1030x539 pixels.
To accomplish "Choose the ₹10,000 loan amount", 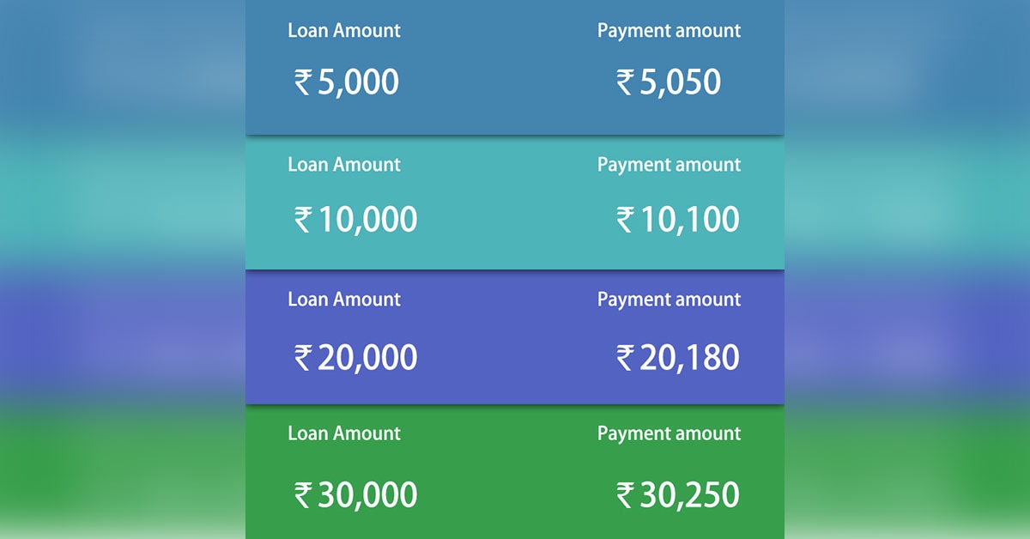I will (x=356, y=220).
